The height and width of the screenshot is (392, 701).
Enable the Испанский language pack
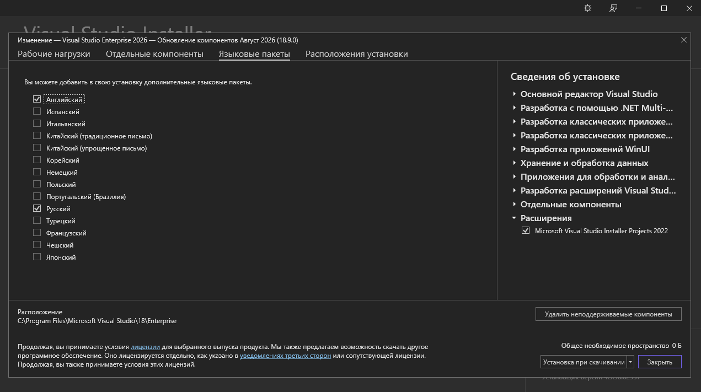[x=37, y=111]
